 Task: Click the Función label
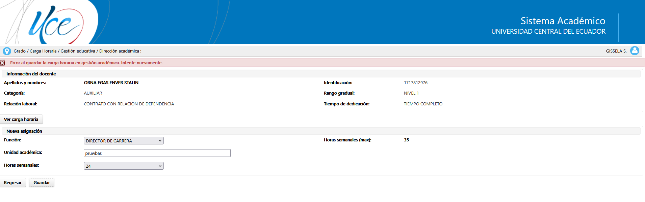click(12, 140)
